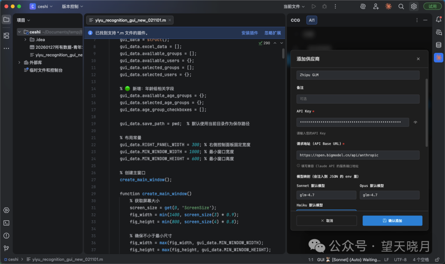Select yiyu_recognition_gui_ne file in project tree
The width and height of the screenshot is (445, 264).
[56, 55]
